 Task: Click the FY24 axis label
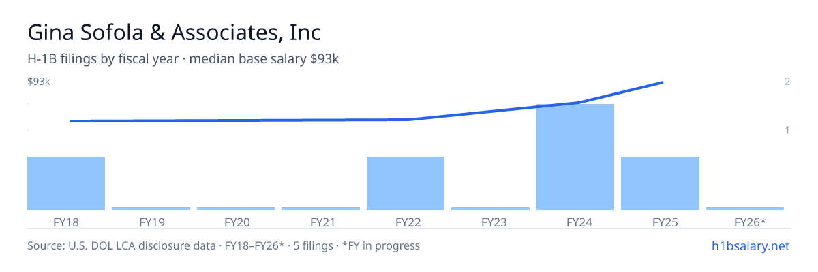(575, 222)
